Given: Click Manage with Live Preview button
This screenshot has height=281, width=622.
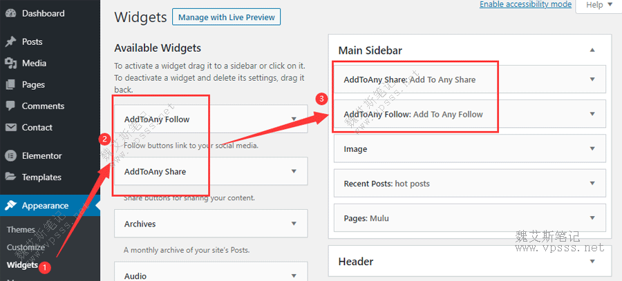Looking at the screenshot, I should coord(226,17).
